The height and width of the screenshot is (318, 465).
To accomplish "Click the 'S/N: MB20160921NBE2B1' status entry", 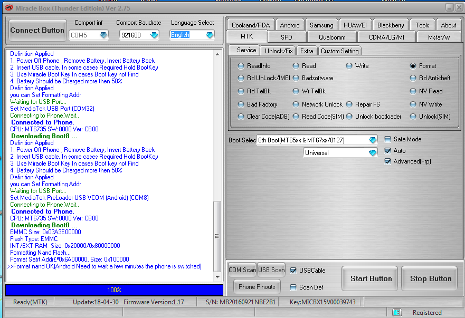I will point(241,302).
